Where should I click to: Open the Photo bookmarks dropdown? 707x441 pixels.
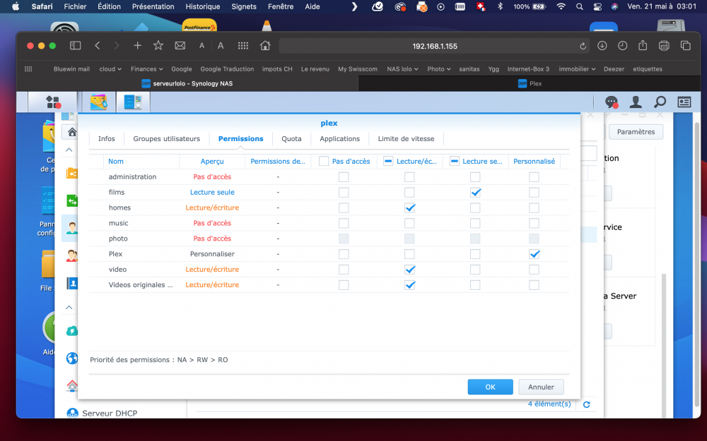click(x=439, y=69)
